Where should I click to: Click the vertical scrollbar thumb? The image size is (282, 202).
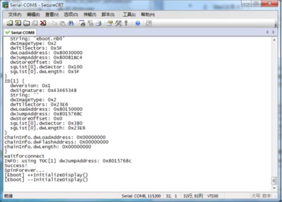coord(274,181)
